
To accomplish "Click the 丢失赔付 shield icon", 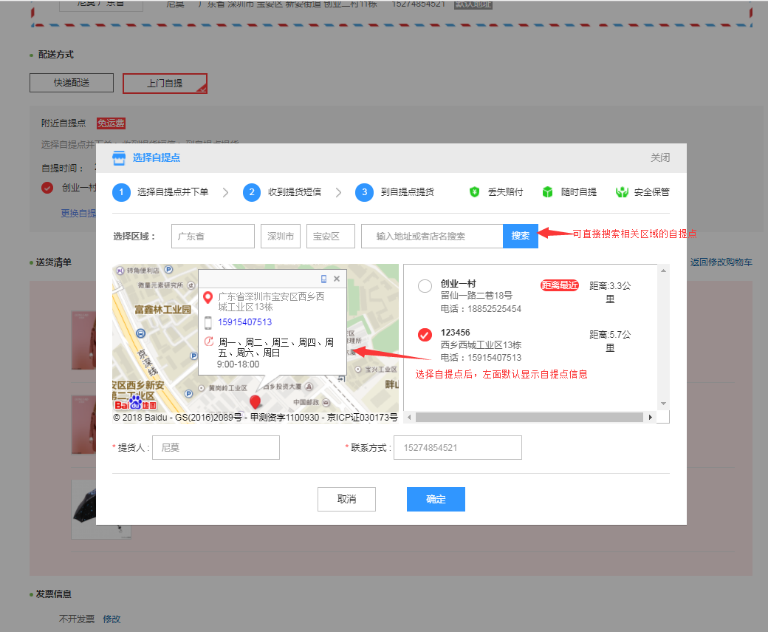I will pyautogui.click(x=475, y=192).
